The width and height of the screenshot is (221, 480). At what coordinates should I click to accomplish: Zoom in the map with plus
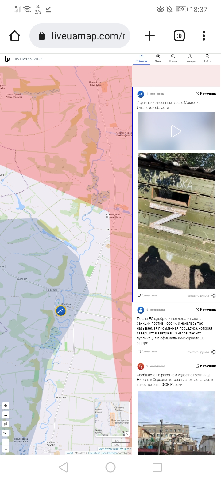pos(6,442)
